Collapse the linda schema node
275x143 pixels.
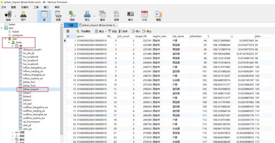click(x=9, y=42)
